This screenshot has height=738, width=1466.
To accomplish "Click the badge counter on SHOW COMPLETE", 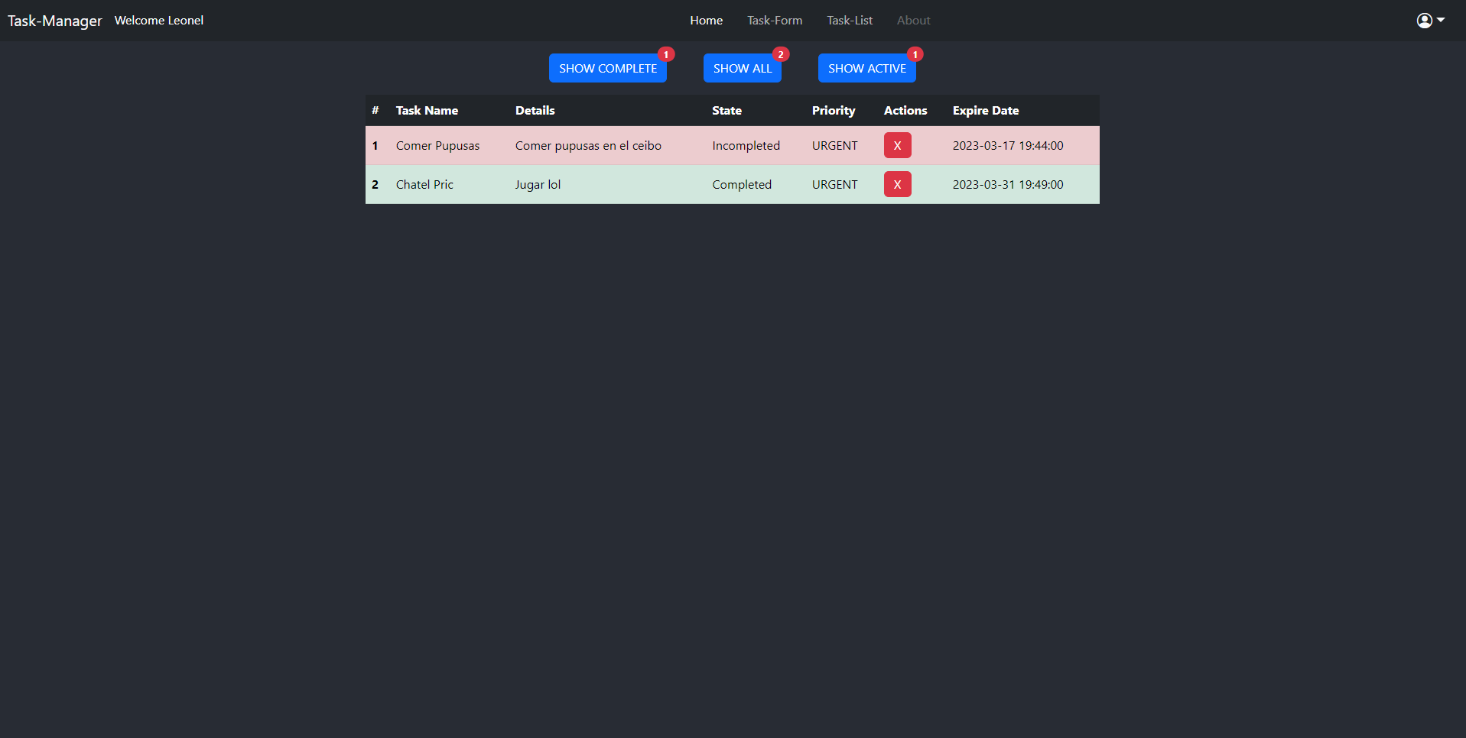I will [665, 54].
